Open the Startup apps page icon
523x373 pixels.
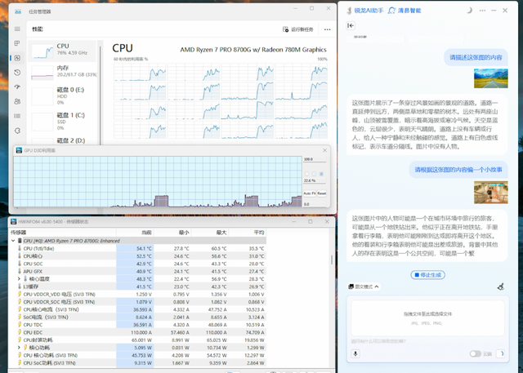(x=17, y=87)
